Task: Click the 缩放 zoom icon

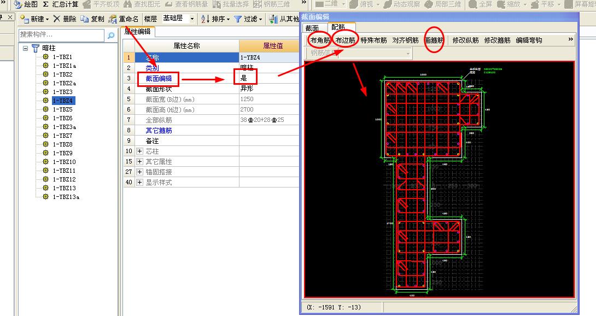Action: tap(501, 4)
